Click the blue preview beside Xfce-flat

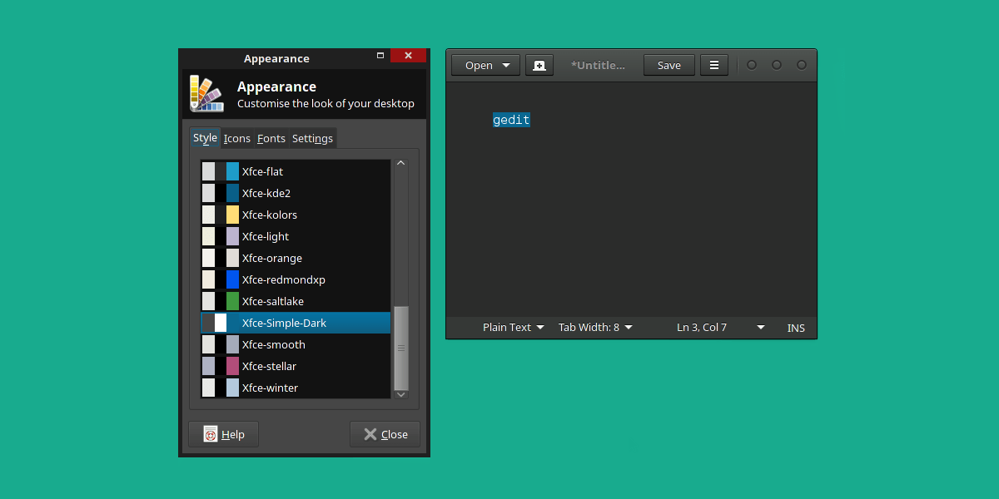[231, 171]
